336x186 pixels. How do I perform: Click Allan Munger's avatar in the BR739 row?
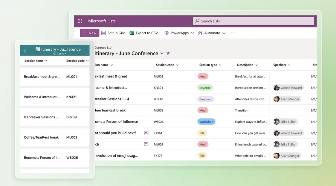coord(277,99)
